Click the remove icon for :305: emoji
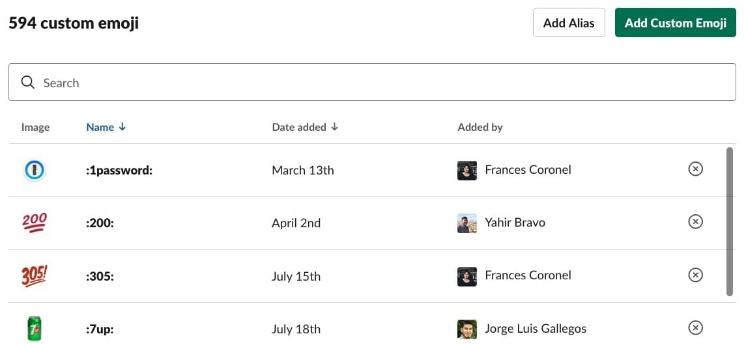 coord(695,275)
